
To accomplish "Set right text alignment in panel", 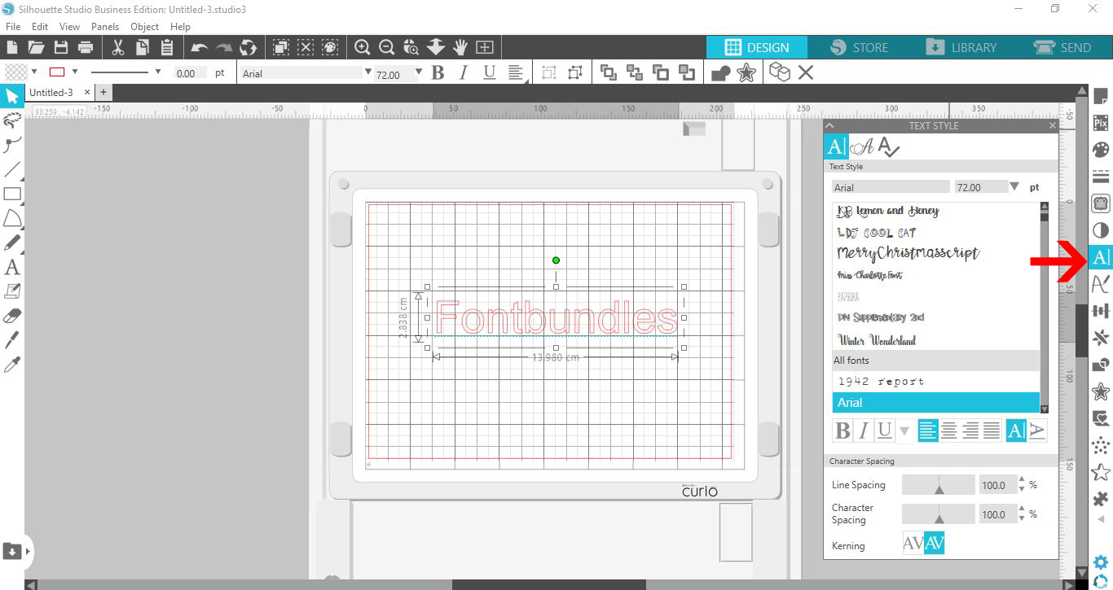I will pyautogui.click(x=970, y=430).
